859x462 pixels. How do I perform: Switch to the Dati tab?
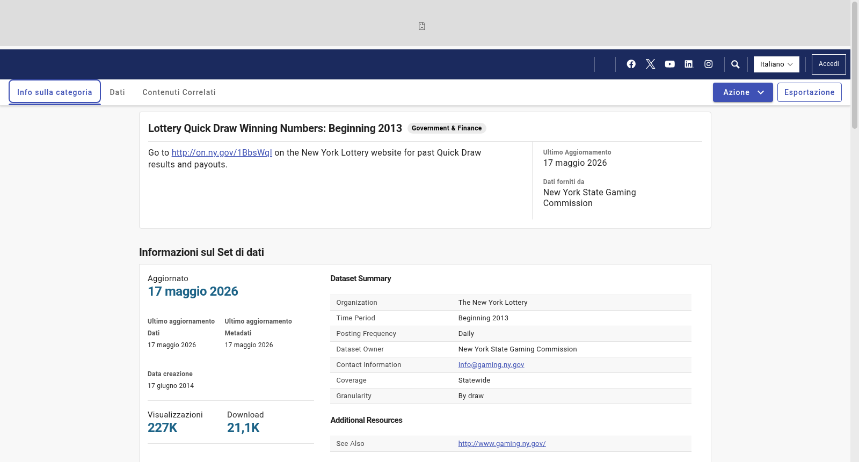(x=118, y=92)
